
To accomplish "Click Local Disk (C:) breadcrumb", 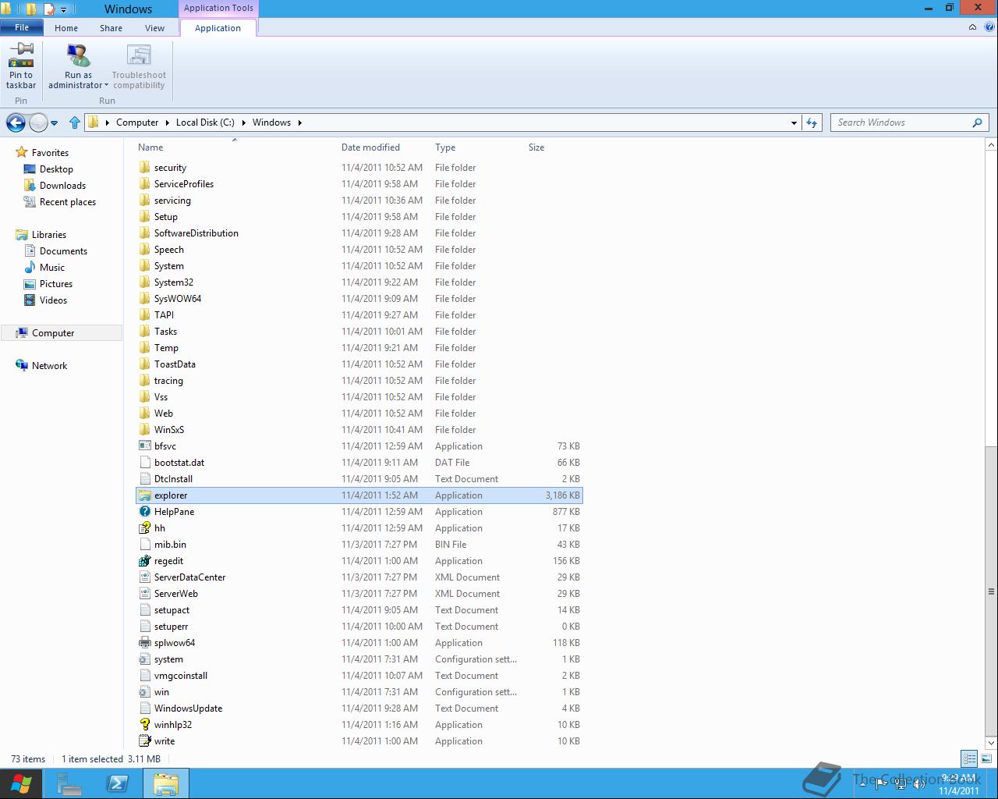I will pos(205,123).
